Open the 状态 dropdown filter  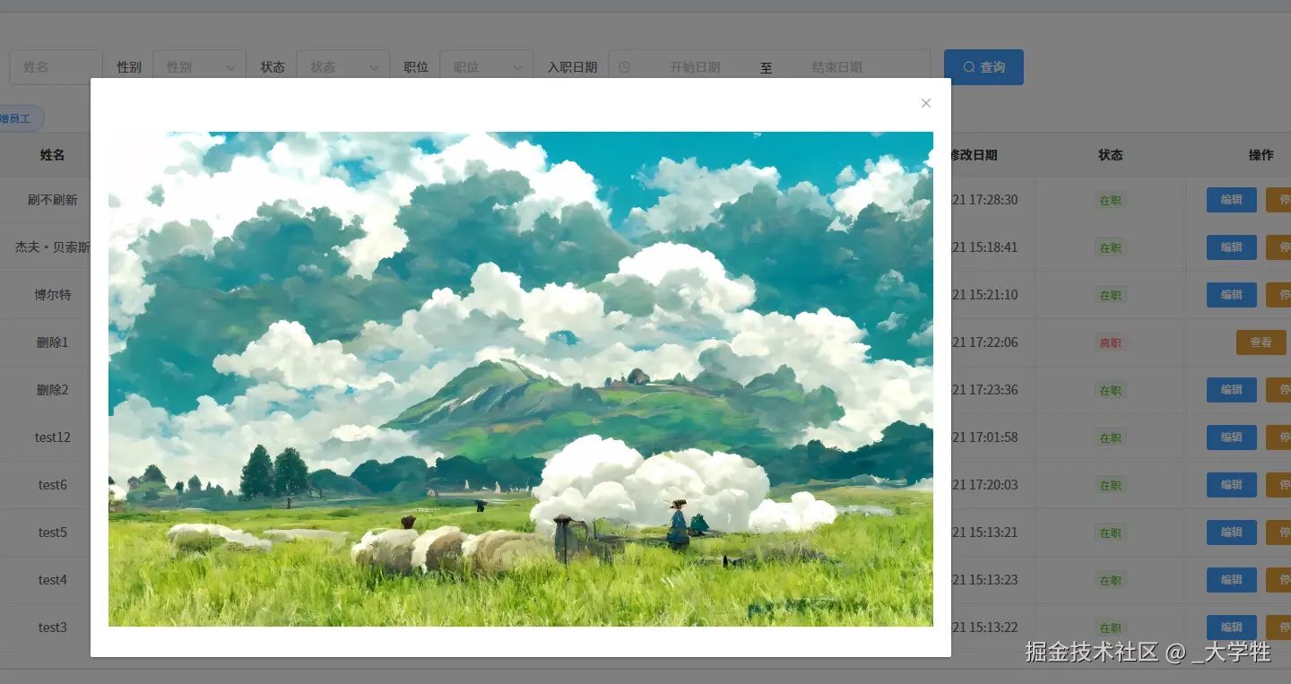pyautogui.click(x=342, y=67)
